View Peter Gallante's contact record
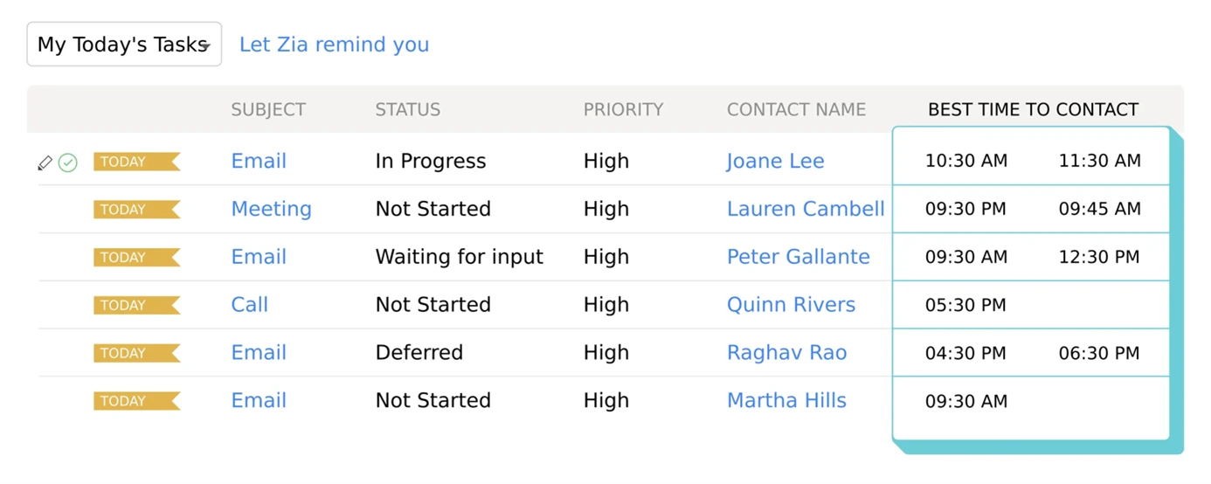Screen dimensions: 1211x484 tap(798, 258)
